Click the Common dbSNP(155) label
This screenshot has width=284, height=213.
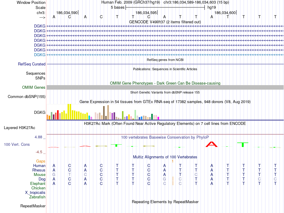[x=27, y=96]
